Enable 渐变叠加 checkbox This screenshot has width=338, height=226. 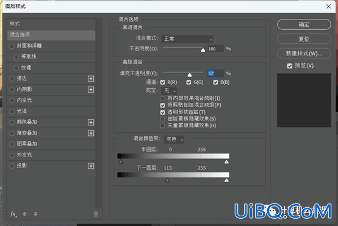pos(12,133)
